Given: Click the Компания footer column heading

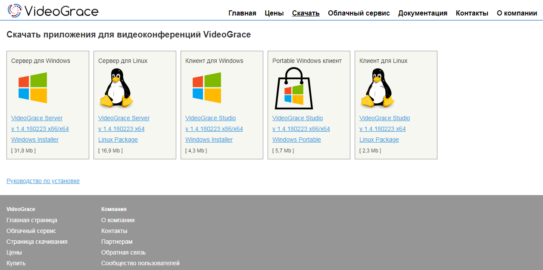Looking at the screenshot, I should pos(114,209).
